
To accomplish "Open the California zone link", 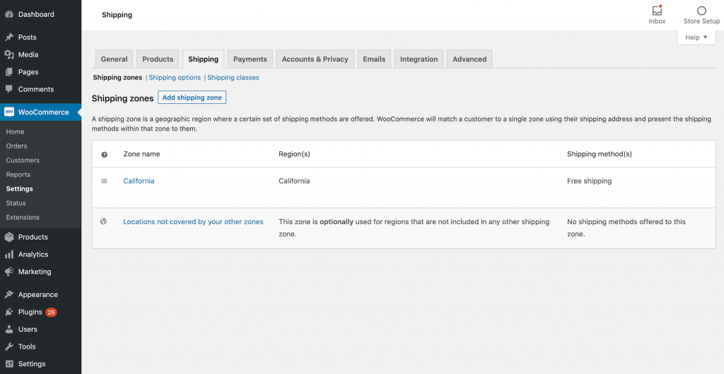I will coord(139,181).
